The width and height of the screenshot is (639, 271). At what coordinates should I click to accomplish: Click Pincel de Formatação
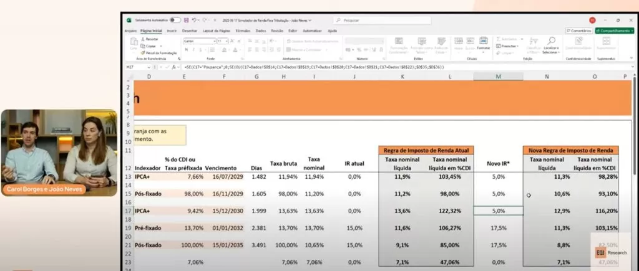point(159,53)
